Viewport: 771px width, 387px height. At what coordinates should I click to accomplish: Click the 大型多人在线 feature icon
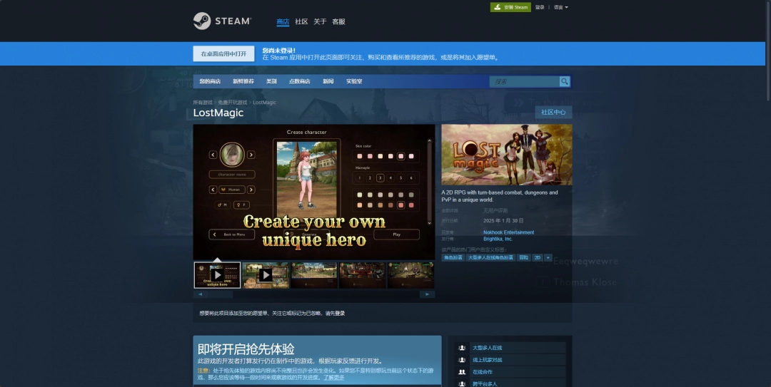[x=462, y=348]
